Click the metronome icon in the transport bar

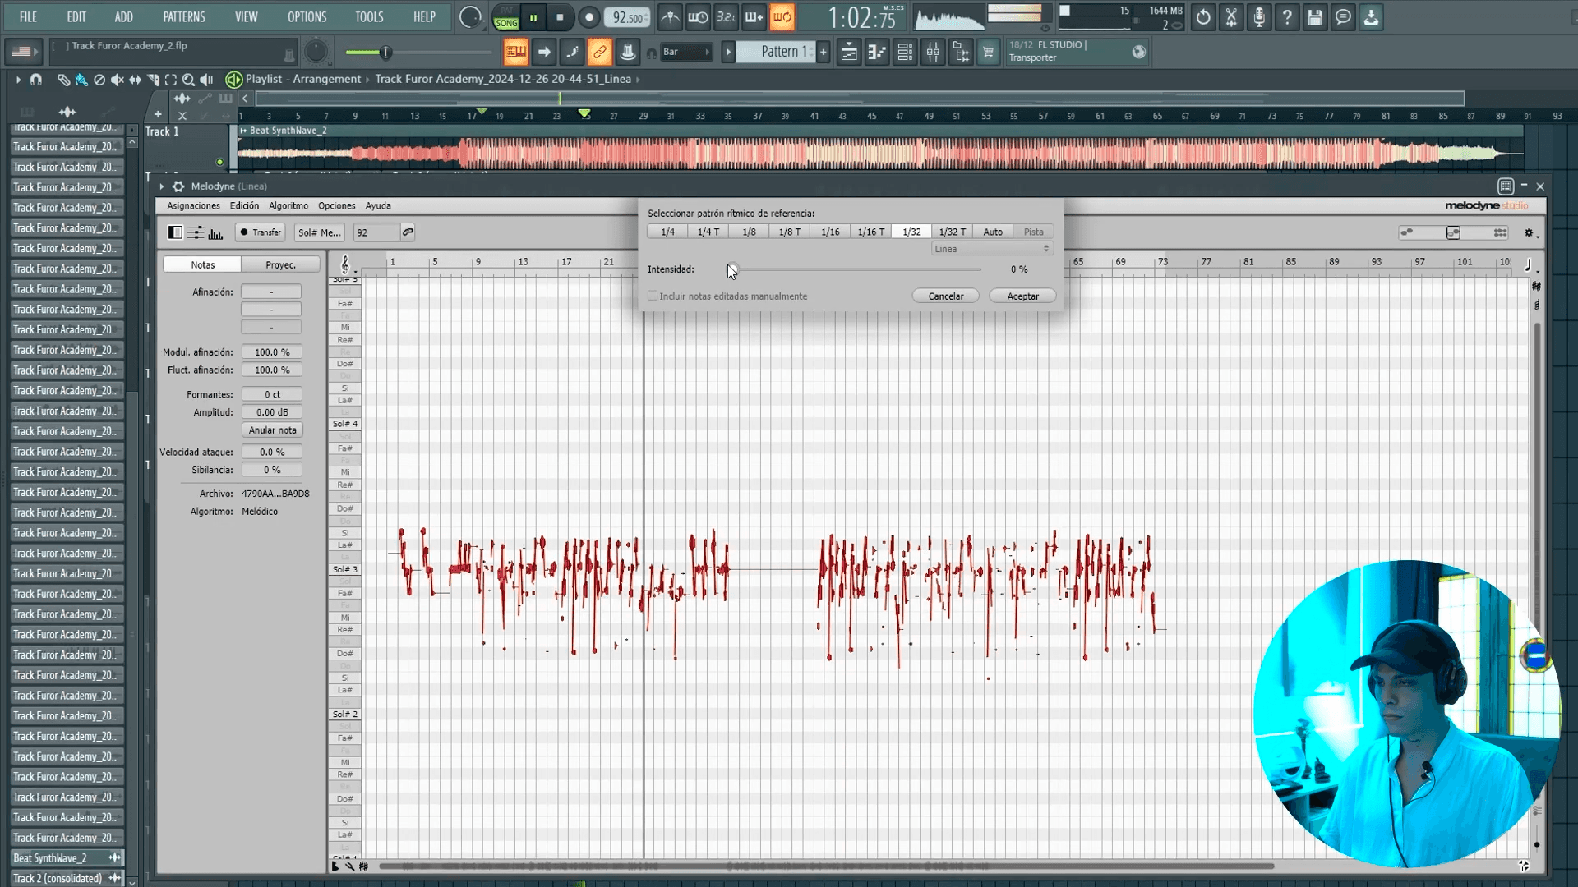point(670,17)
